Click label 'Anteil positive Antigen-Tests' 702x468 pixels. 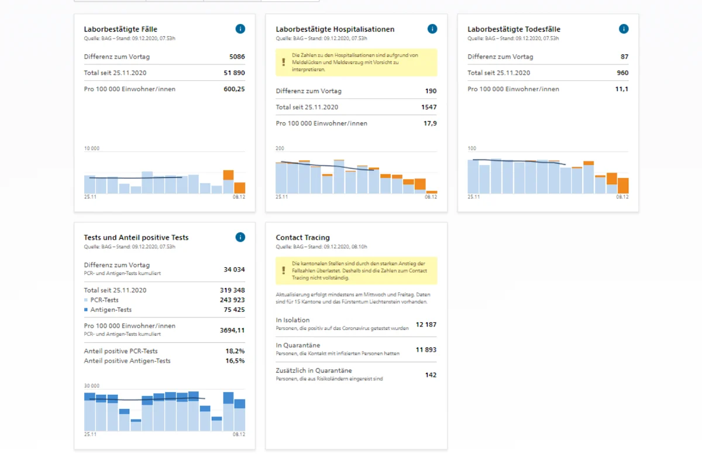pos(127,361)
